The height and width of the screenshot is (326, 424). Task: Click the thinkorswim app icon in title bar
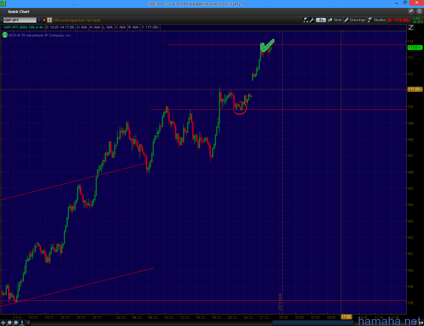4,4
